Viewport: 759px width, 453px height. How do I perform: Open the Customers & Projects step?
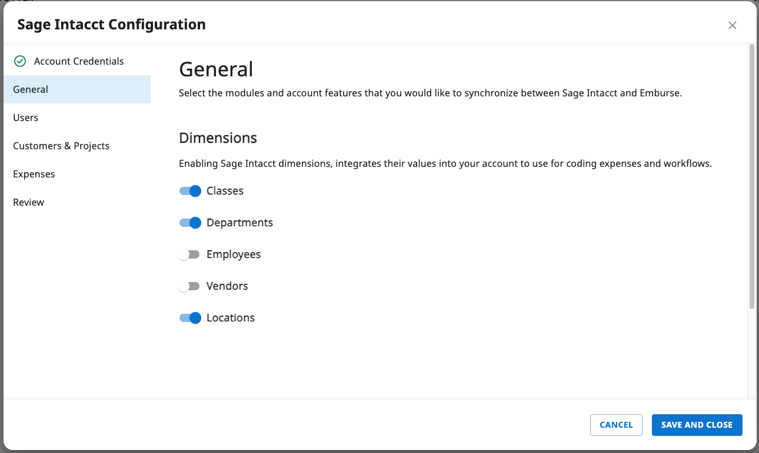77,146
